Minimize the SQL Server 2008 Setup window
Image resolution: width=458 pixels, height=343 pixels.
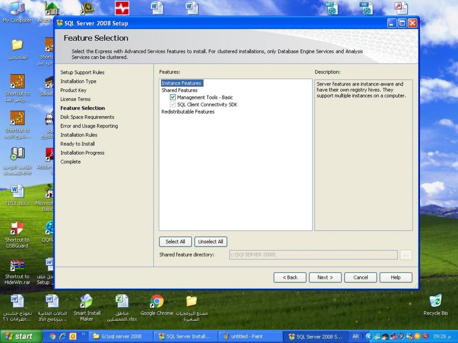pyautogui.click(x=392, y=23)
